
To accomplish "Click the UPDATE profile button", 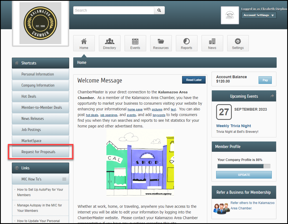I will tap(244, 175).
